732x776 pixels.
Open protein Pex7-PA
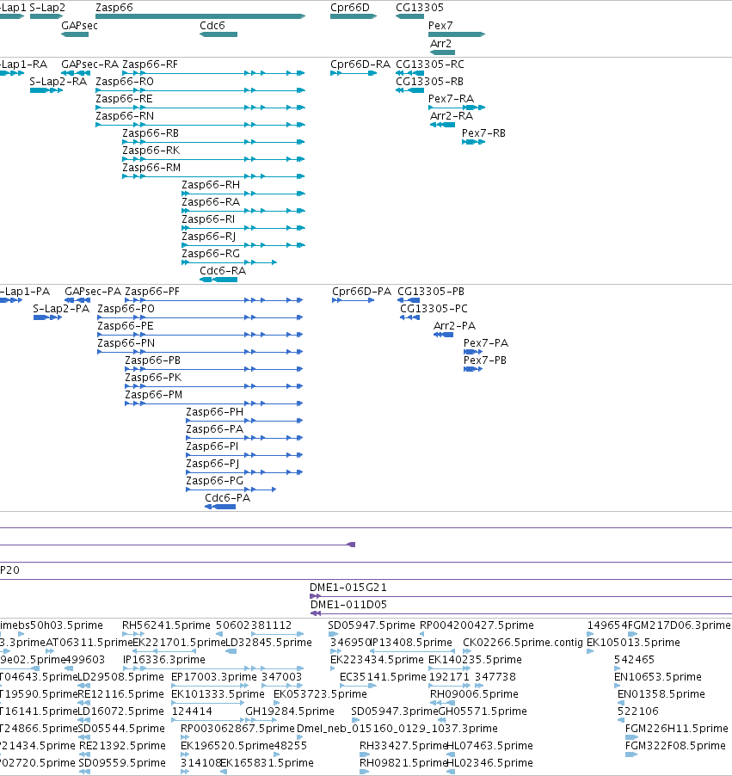click(486, 343)
